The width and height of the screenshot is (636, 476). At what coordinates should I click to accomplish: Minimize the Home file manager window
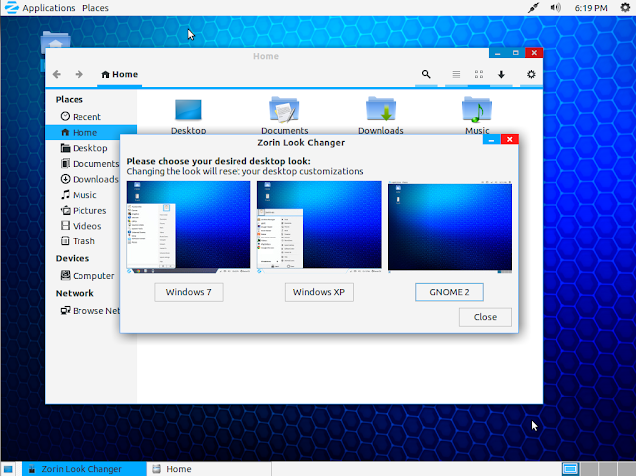tap(498, 53)
